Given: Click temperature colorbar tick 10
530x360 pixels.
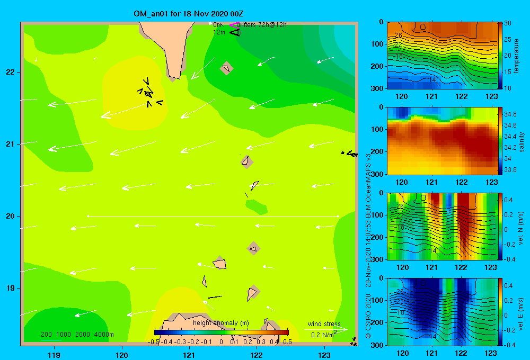Looking at the screenshot, I should coord(508,88).
